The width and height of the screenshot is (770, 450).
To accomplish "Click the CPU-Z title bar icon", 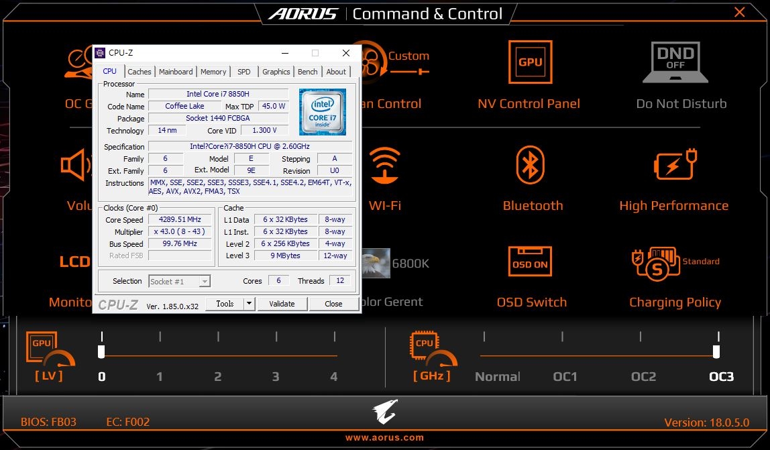I will point(100,52).
